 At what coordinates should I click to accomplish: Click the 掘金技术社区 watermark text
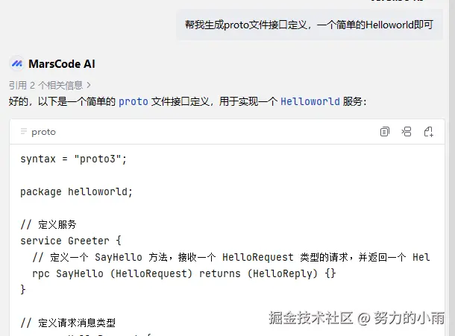pos(310,317)
